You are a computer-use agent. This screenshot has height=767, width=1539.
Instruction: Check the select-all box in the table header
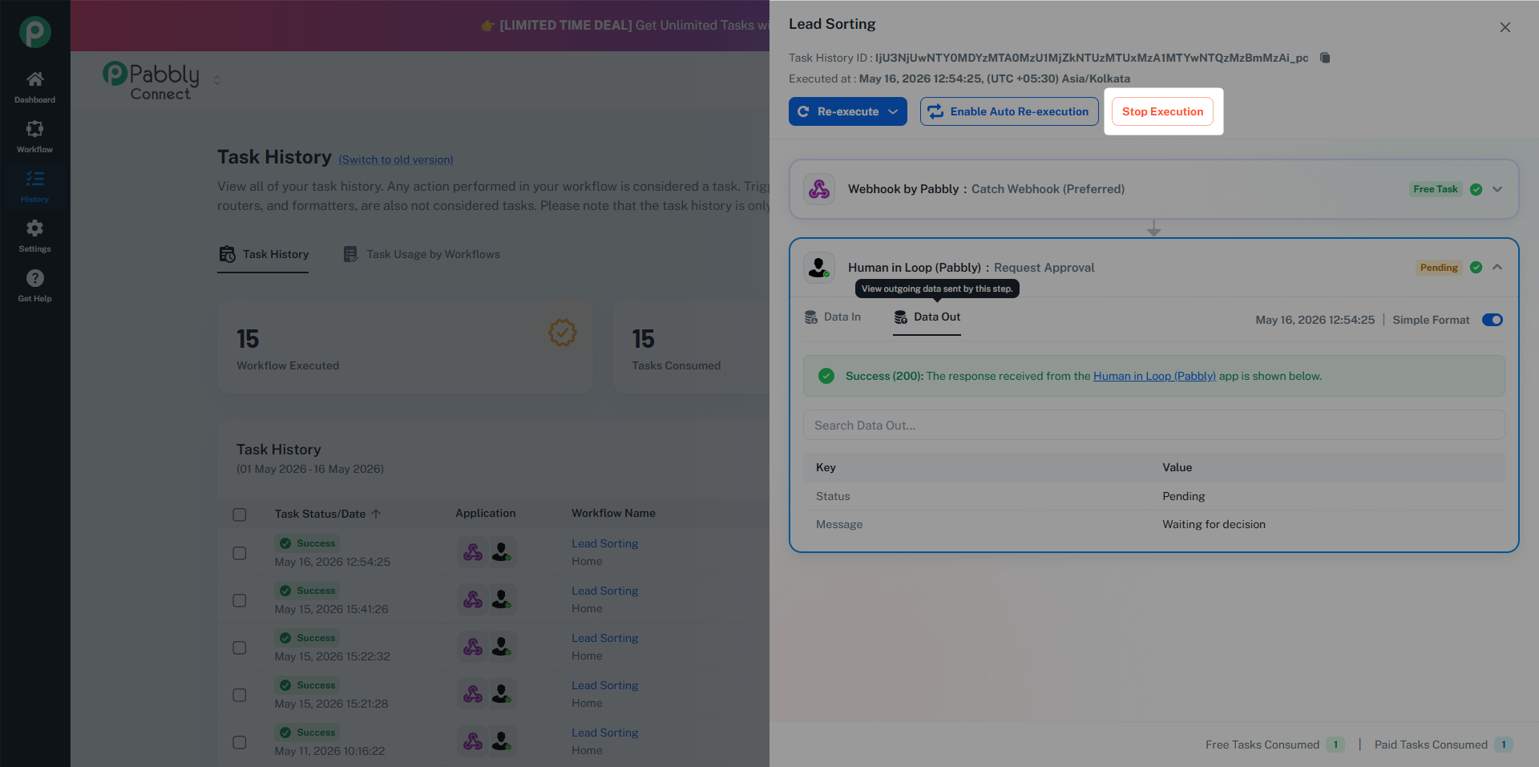(240, 515)
